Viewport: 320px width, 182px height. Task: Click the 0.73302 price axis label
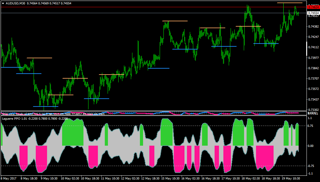[313, 110]
